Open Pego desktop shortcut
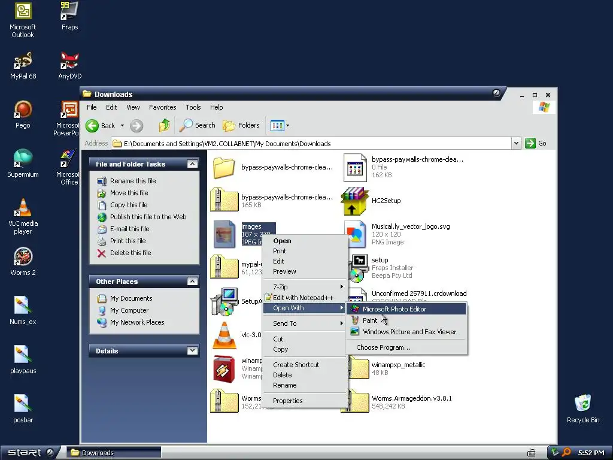Viewport: 613px width, 460px height. click(23, 115)
